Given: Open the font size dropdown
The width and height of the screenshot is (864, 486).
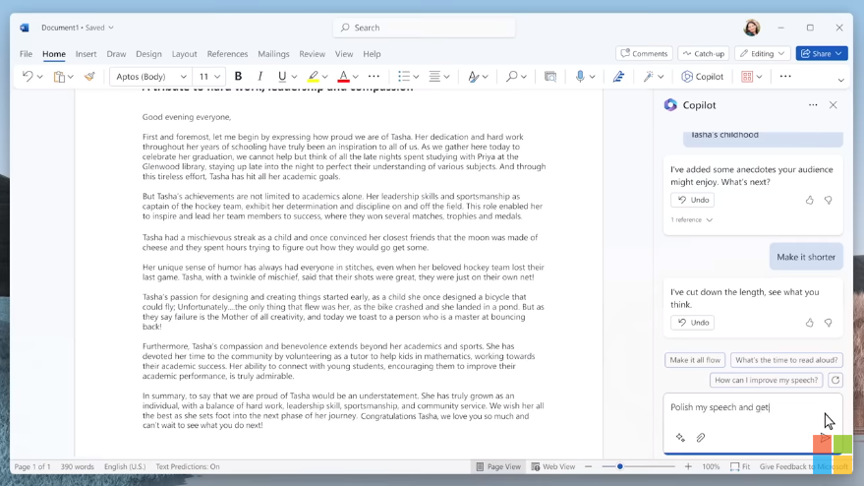Looking at the screenshot, I should coord(217,77).
